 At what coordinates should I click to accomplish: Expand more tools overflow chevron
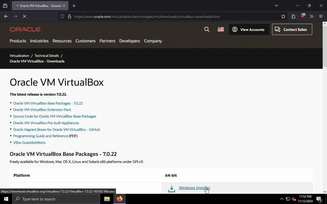(x=311, y=16)
